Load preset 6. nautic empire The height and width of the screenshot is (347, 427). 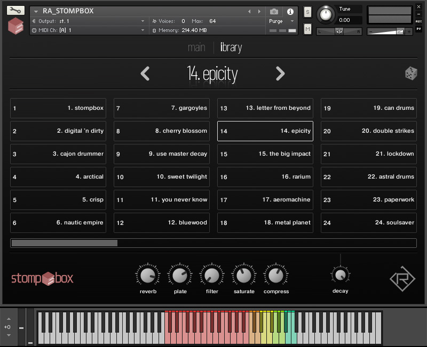point(58,223)
